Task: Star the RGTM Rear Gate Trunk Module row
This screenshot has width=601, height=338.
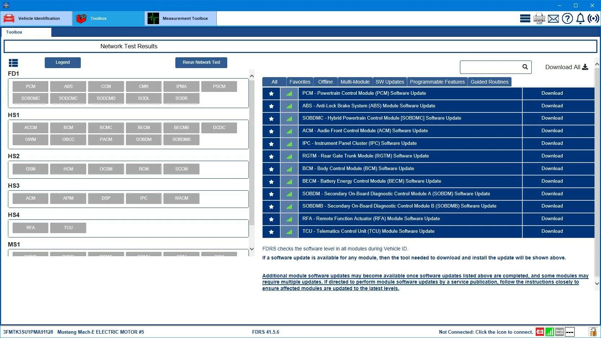Action: [271, 156]
